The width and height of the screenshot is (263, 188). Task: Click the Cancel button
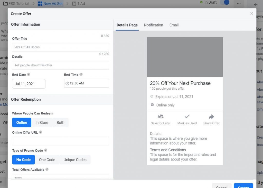pos(221,187)
